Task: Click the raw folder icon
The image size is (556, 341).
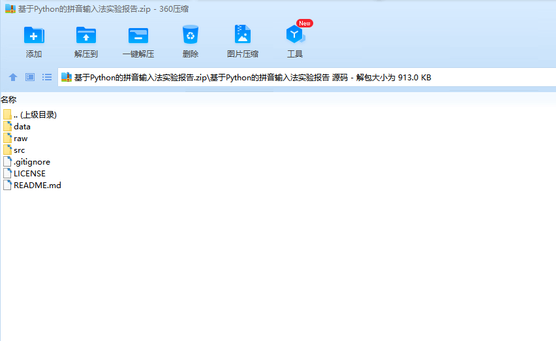Action: point(7,138)
